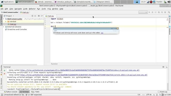The image size is (171, 96).
Task: Open the Structure side tool window
Action: pos(1,83)
